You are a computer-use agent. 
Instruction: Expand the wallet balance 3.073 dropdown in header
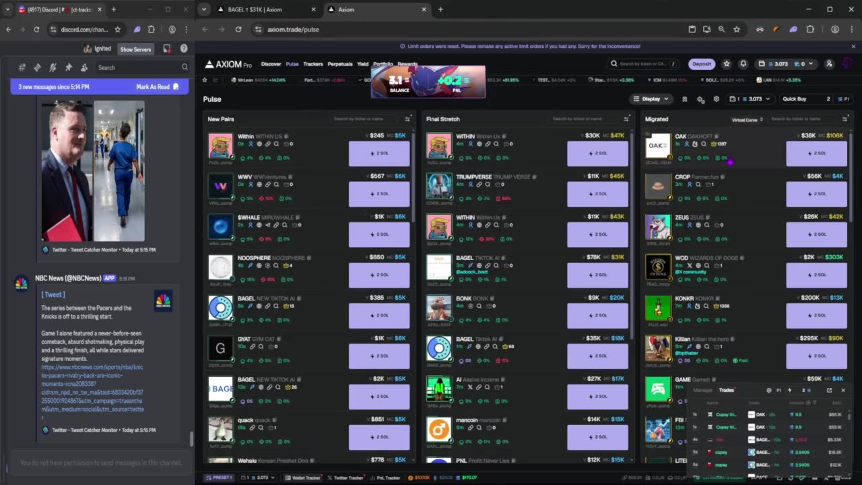785,64
